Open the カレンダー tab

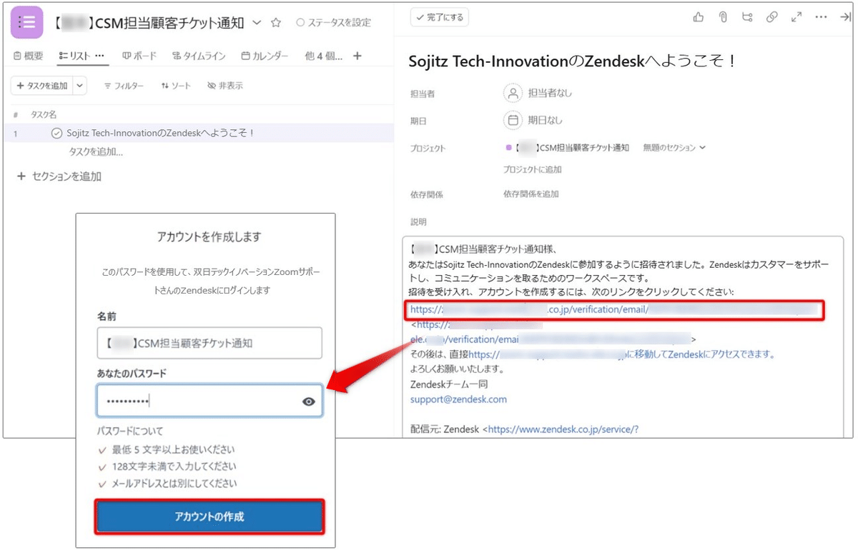(265, 56)
